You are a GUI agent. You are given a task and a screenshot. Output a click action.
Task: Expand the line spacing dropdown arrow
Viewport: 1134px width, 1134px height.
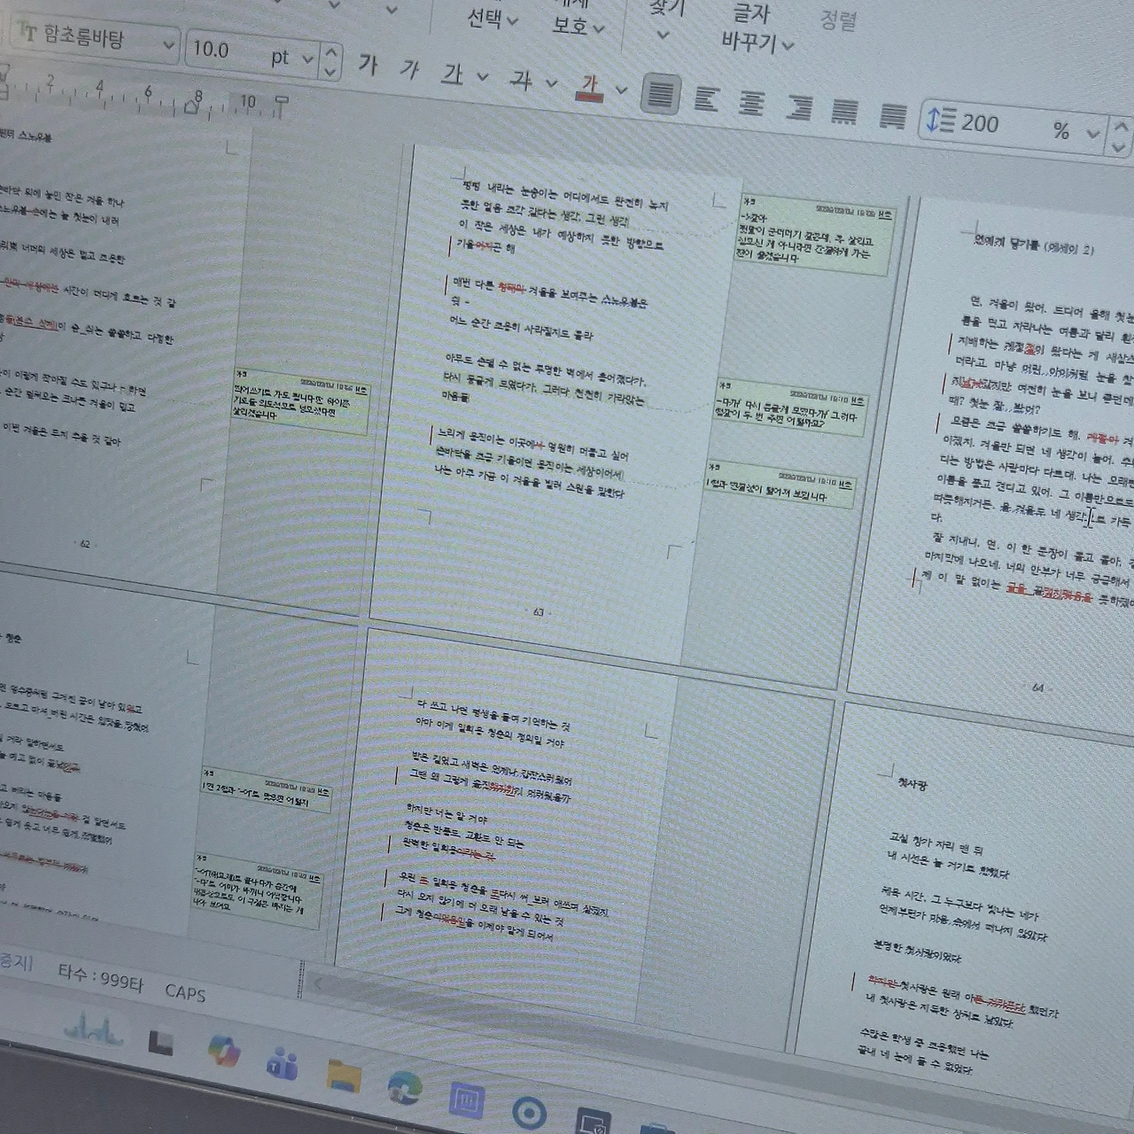1093,135
